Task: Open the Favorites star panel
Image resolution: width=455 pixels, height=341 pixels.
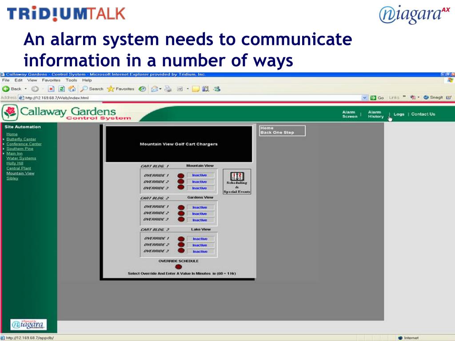Action: [121, 89]
